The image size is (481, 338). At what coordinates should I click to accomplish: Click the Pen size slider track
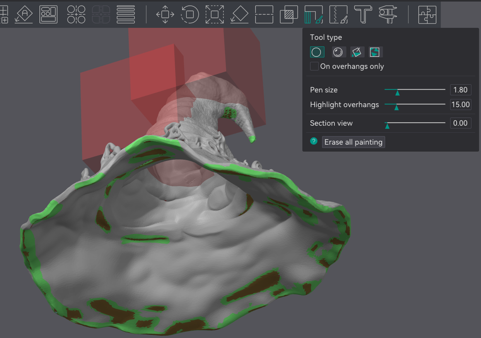click(x=415, y=90)
